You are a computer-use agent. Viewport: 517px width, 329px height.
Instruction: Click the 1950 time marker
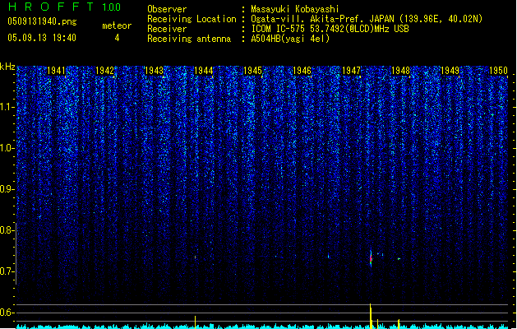point(498,71)
